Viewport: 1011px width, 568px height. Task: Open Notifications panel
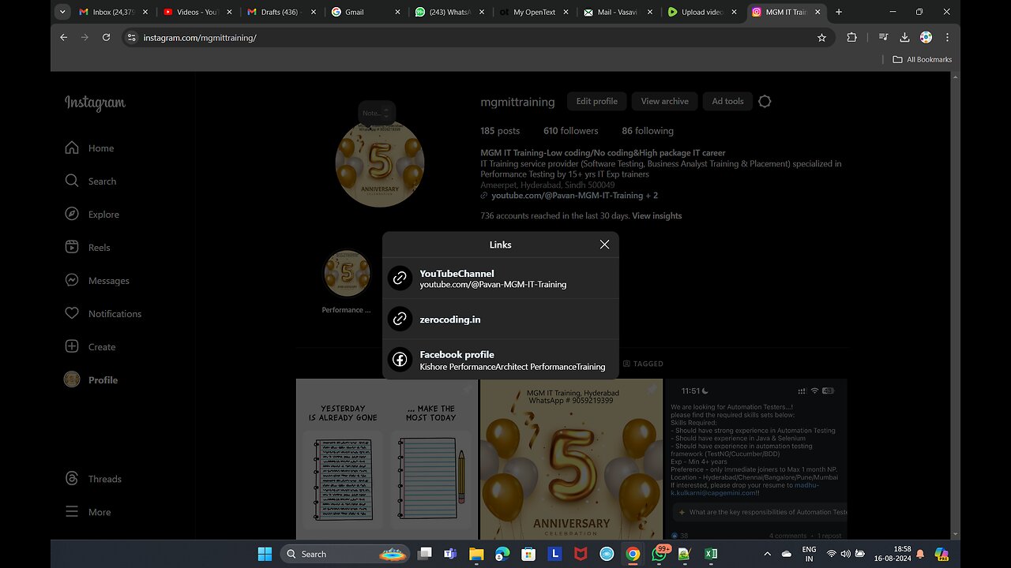point(103,314)
